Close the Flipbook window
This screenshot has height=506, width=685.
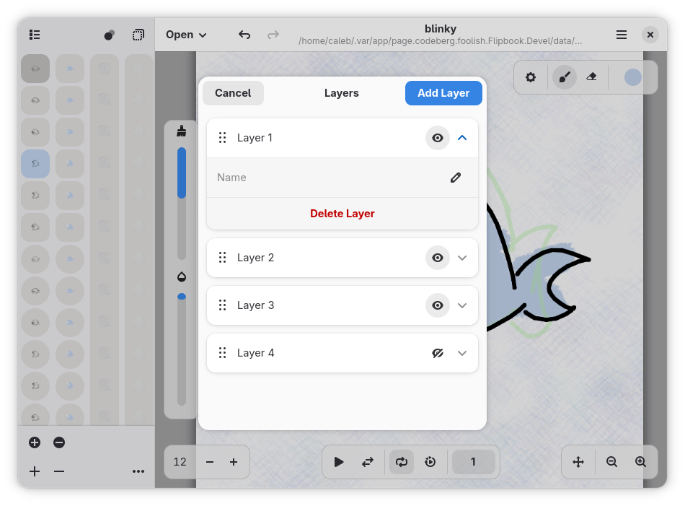650,35
